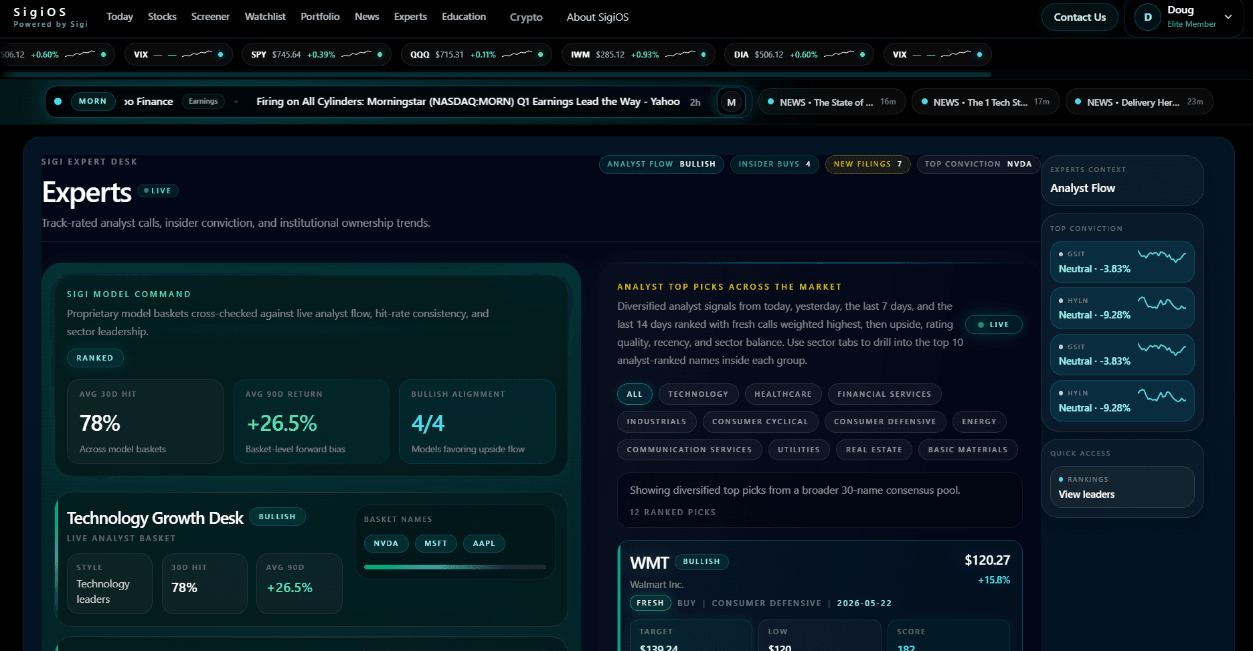This screenshot has width=1253, height=651.
Task: Select the TECHNOLOGY sector tab
Action: pyautogui.click(x=698, y=394)
